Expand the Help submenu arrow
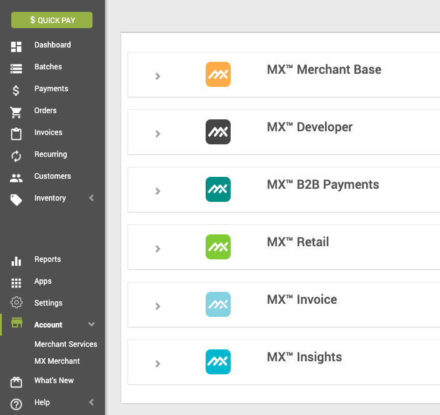This screenshot has height=415, width=440. click(91, 402)
